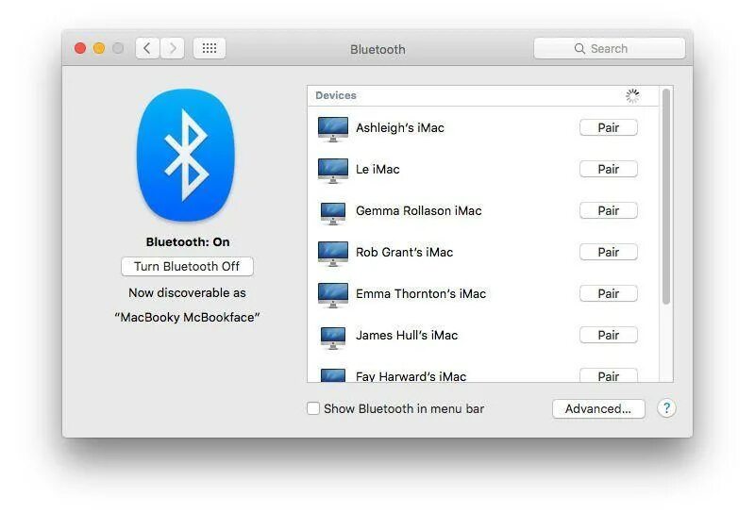Turn Bluetooth Off
This screenshot has height=513, width=755.
point(187,266)
